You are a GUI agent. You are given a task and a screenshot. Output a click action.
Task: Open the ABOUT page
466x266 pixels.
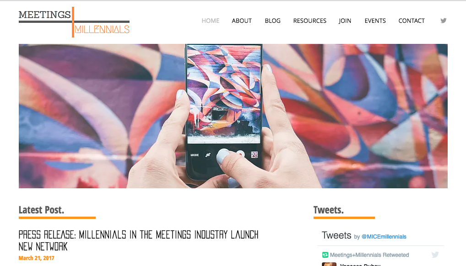[x=242, y=21]
